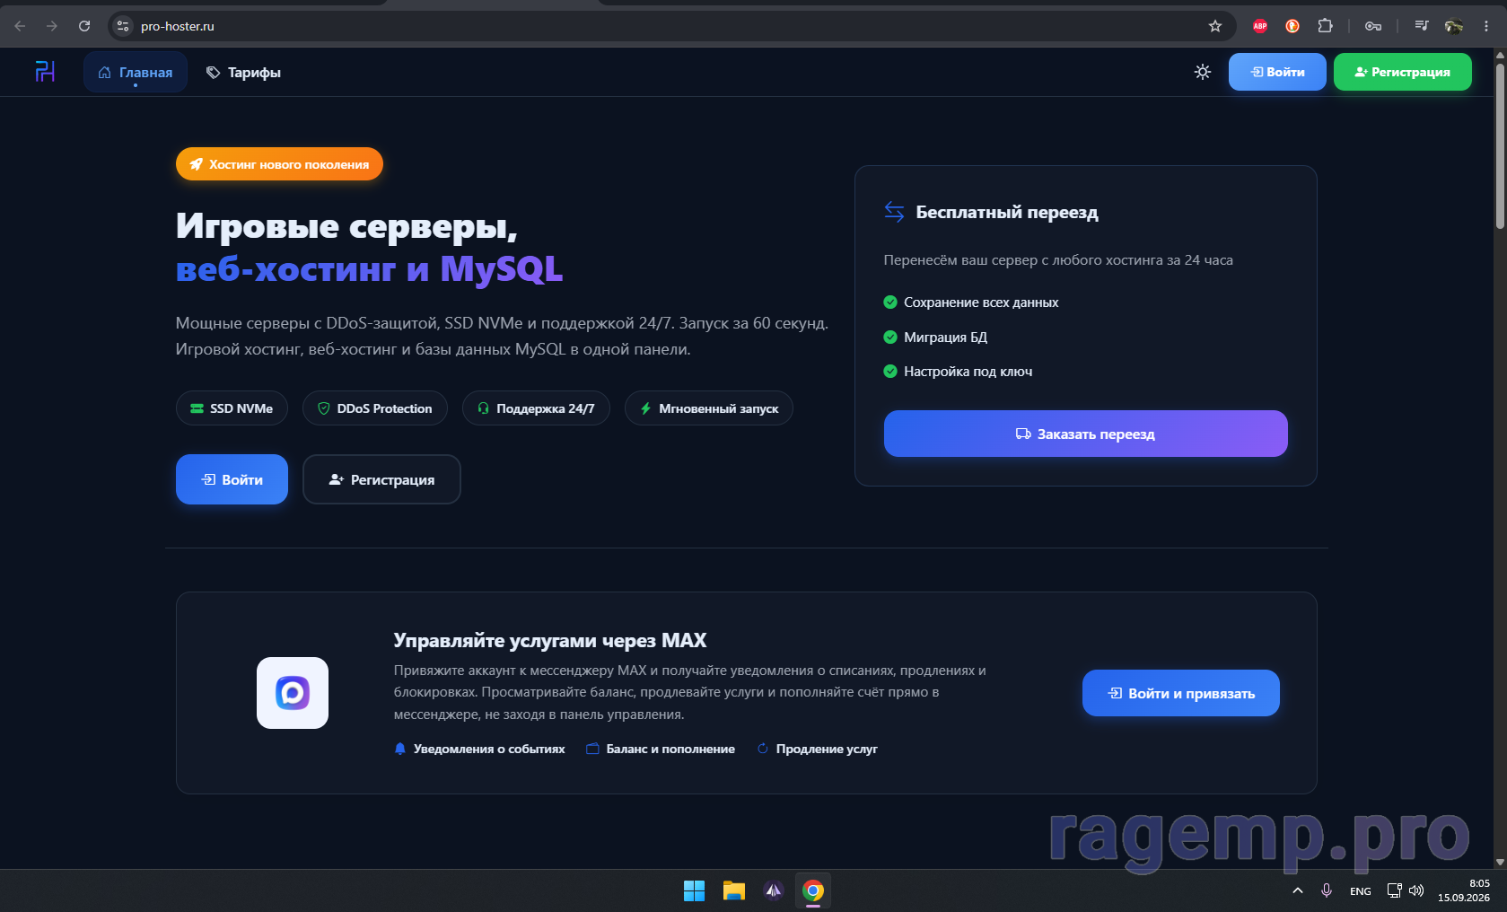
Task: Open the Windows Start menu
Action: click(x=695, y=890)
